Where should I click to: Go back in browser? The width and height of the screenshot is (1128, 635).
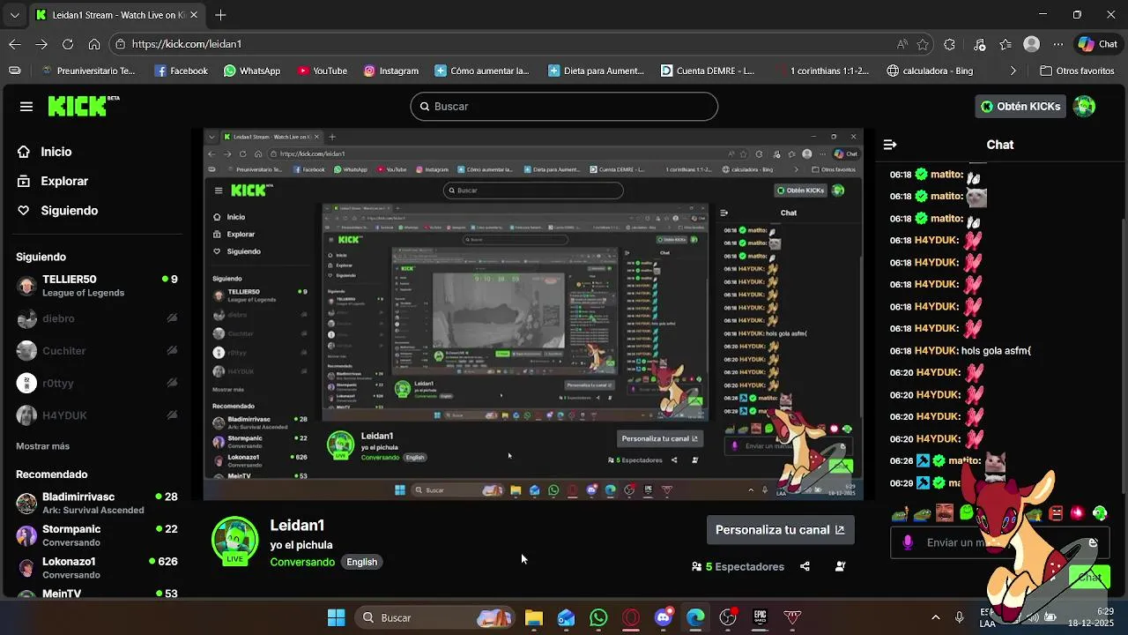[x=15, y=44]
